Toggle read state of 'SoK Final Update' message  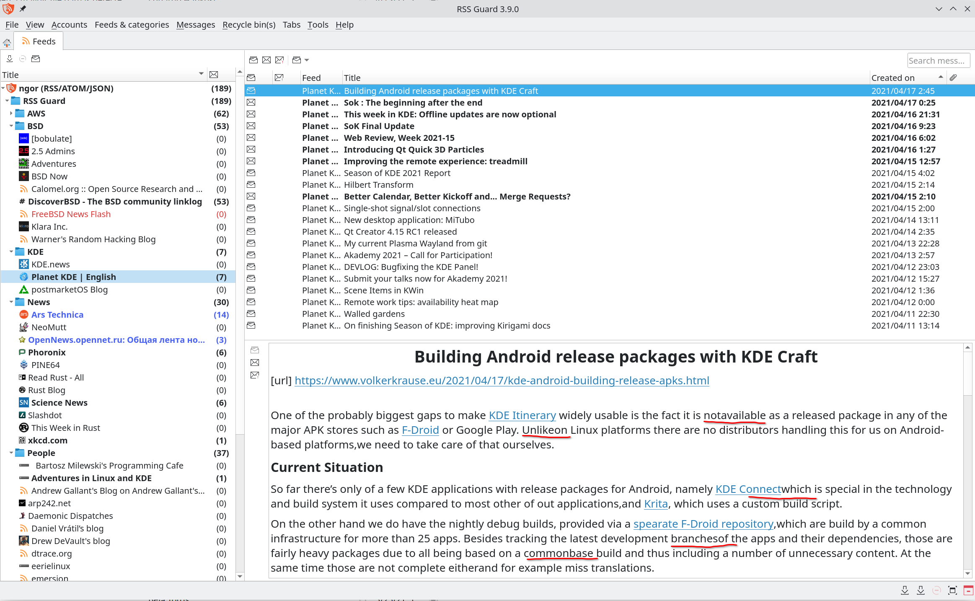(x=251, y=126)
